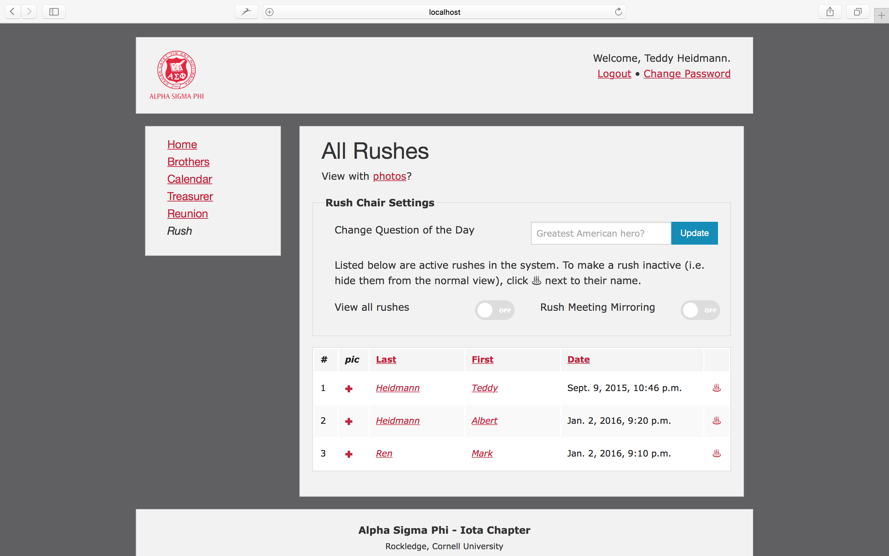Open first name Teddy link
Image resolution: width=889 pixels, height=556 pixels.
click(485, 388)
